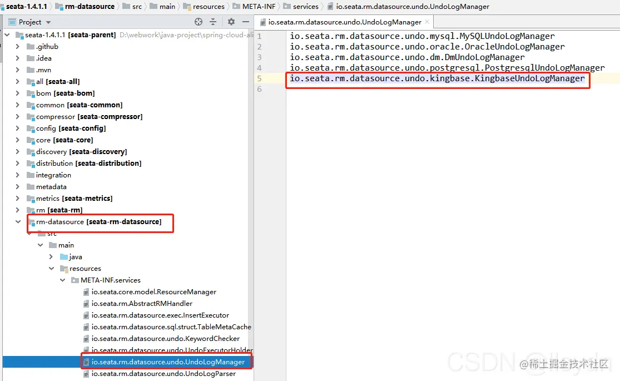This screenshot has height=381, width=620.
Task: Select the all [seata-all] module icon
Action: pyautogui.click(x=31, y=82)
